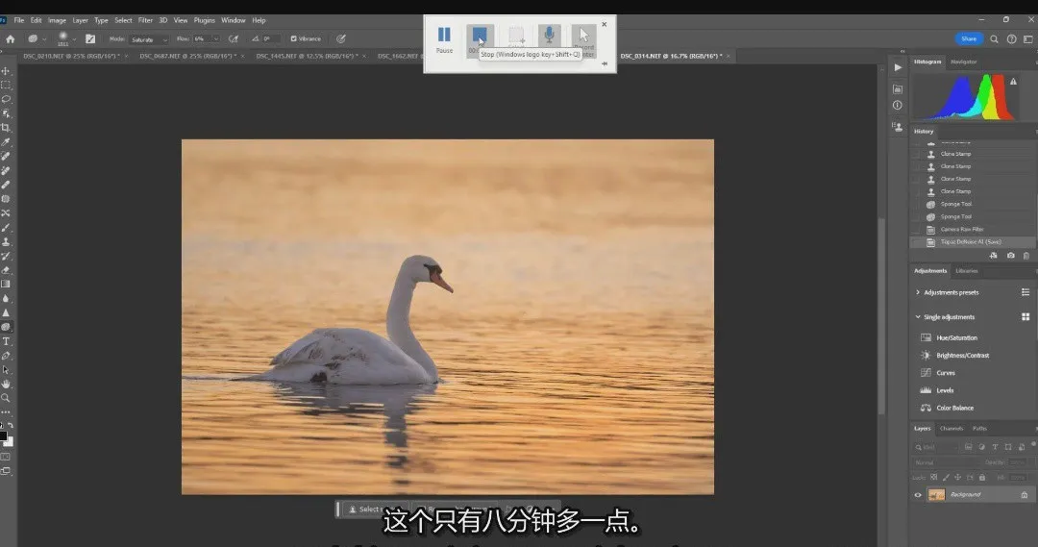Open the Filter menu
The width and height of the screenshot is (1038, 547).
[x=145, y=20]
